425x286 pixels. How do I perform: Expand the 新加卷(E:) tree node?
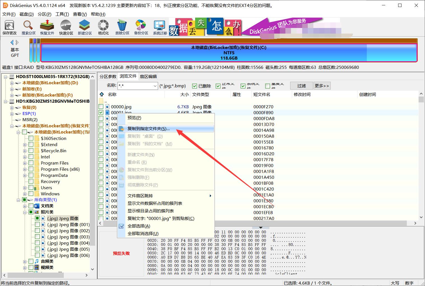(12, 89)
